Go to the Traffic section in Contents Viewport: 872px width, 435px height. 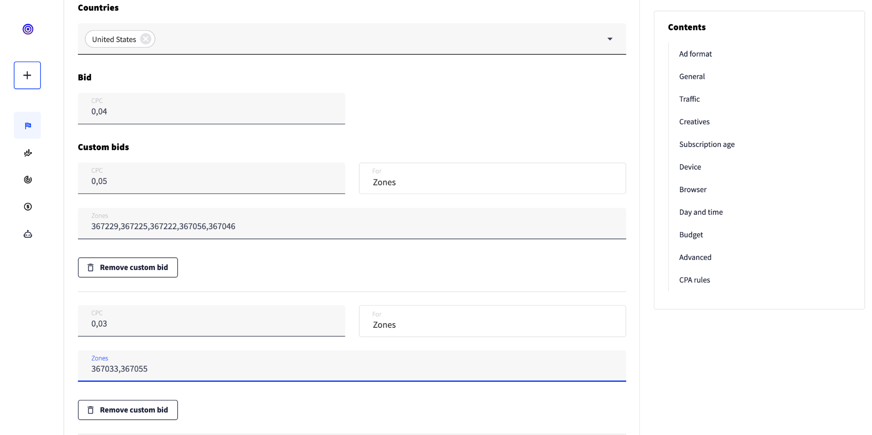click(689, 99)
